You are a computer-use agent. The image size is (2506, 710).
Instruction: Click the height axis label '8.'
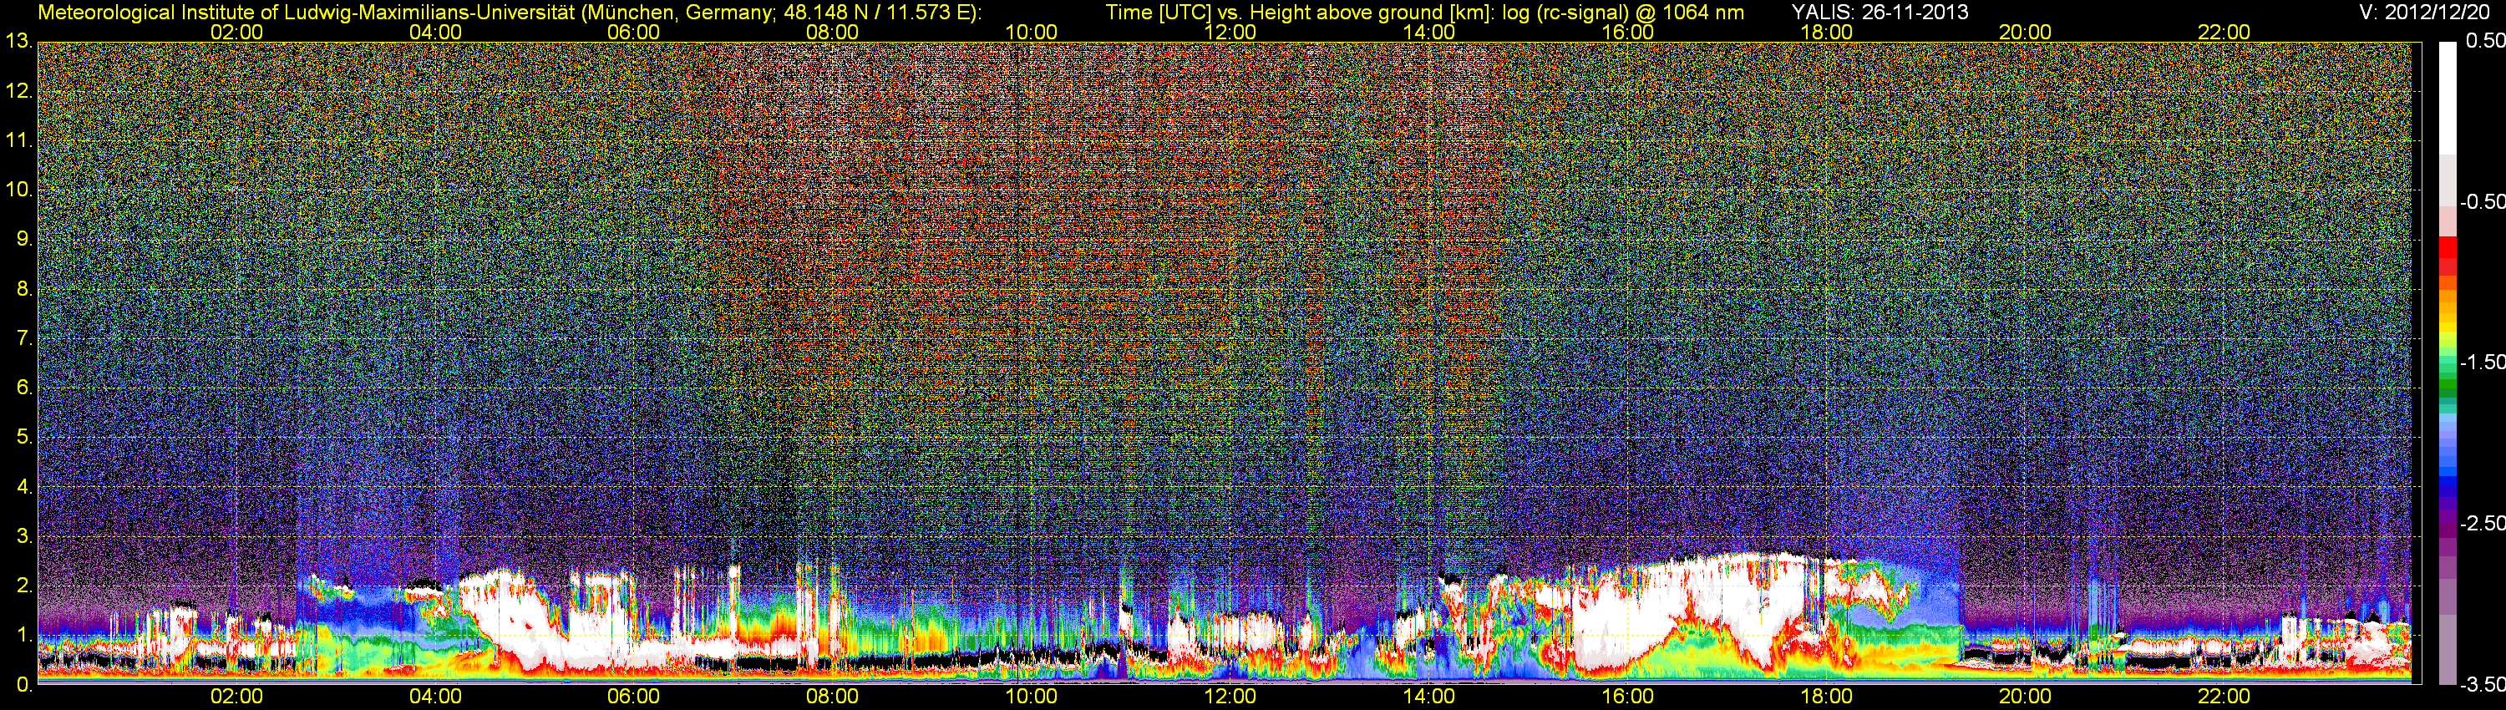tap(24, 289)
